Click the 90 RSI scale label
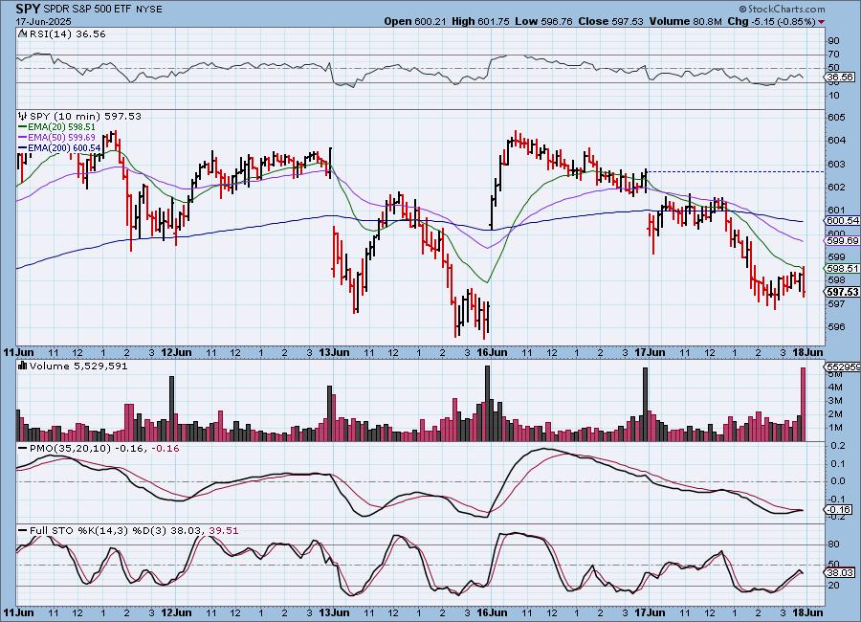861x622 pixels. point(833,40)
